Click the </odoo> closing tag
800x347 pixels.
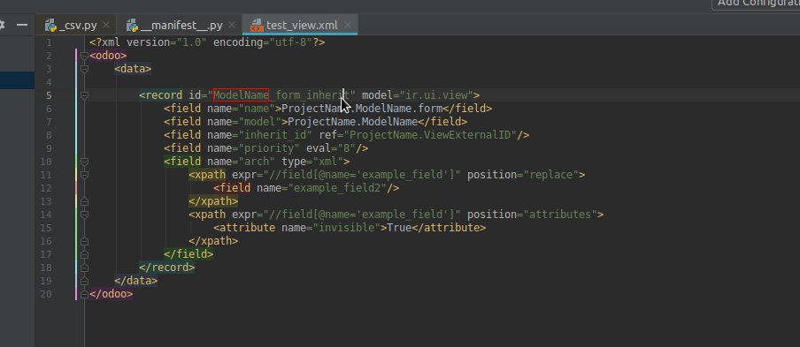pos(112,293)
